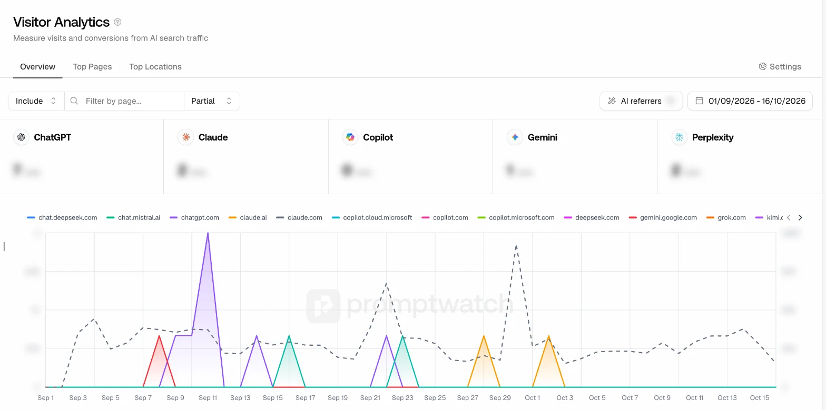Toggle gemini.google.com series in legend

pos(663,217)
